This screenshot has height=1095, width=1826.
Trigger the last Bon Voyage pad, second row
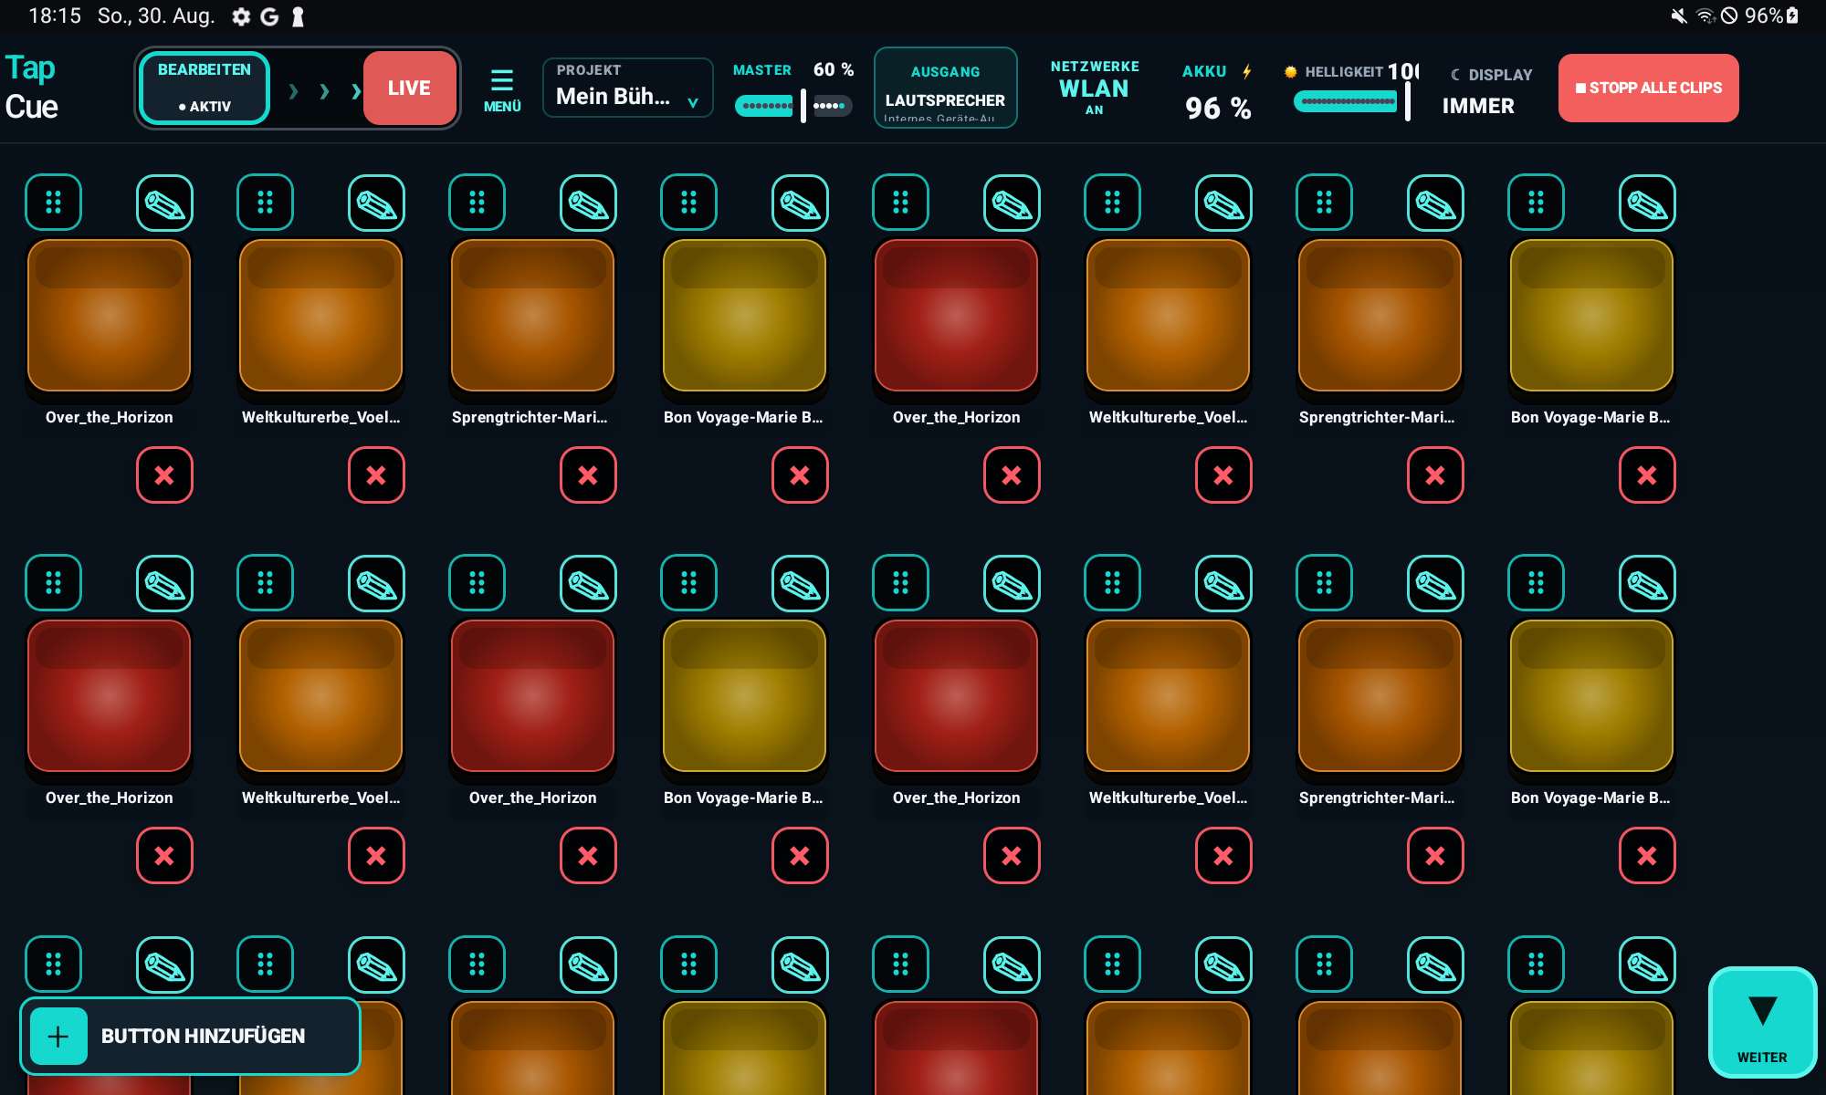(1591, 695)
